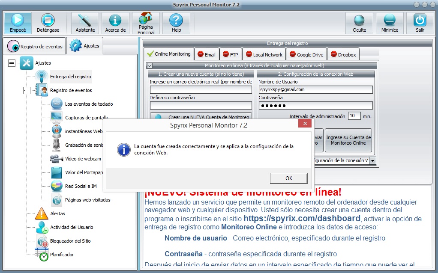The height and width of the screenshot is (273, 438).
Task: Select Entrega del registro antenna icon
Action: tap(42, 77)
